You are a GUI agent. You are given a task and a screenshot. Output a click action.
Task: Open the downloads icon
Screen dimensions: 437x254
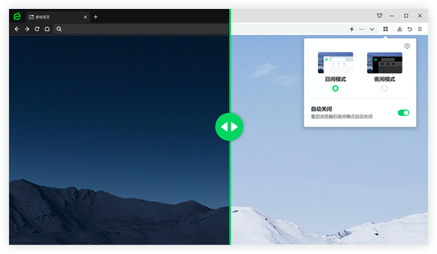(399, 29)
